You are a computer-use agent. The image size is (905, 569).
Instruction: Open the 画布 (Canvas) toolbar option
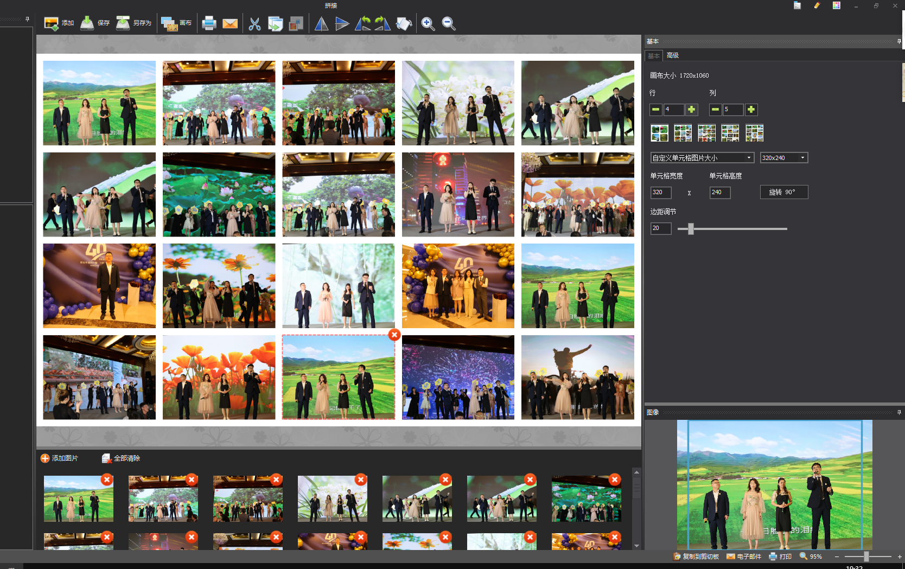[x=176, y=23]
